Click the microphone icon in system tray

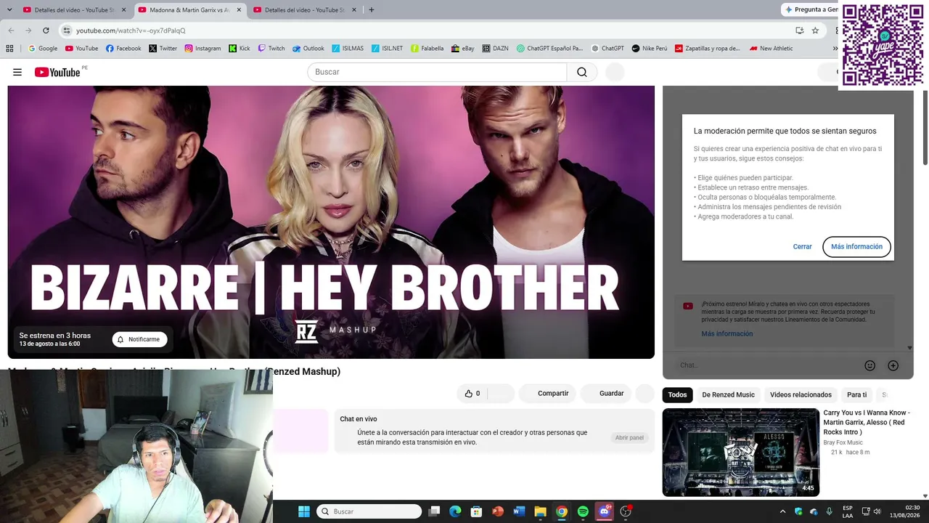pos(829,511)
